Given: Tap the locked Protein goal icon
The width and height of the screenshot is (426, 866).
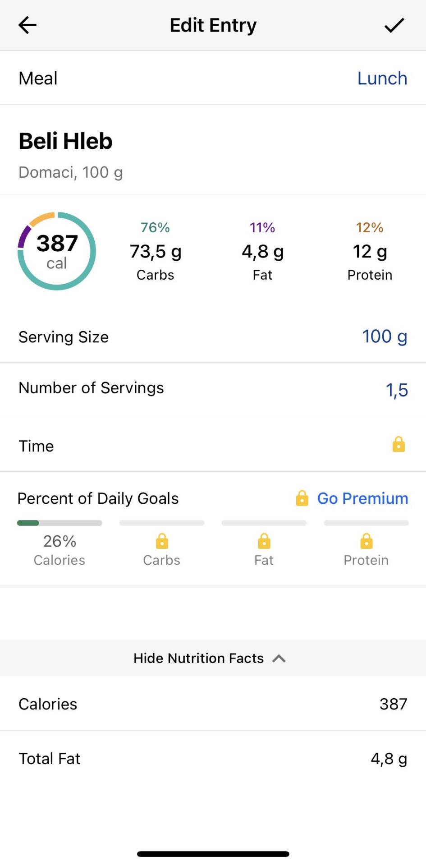Looking at the screenshot, I should (x=366, y=541).
